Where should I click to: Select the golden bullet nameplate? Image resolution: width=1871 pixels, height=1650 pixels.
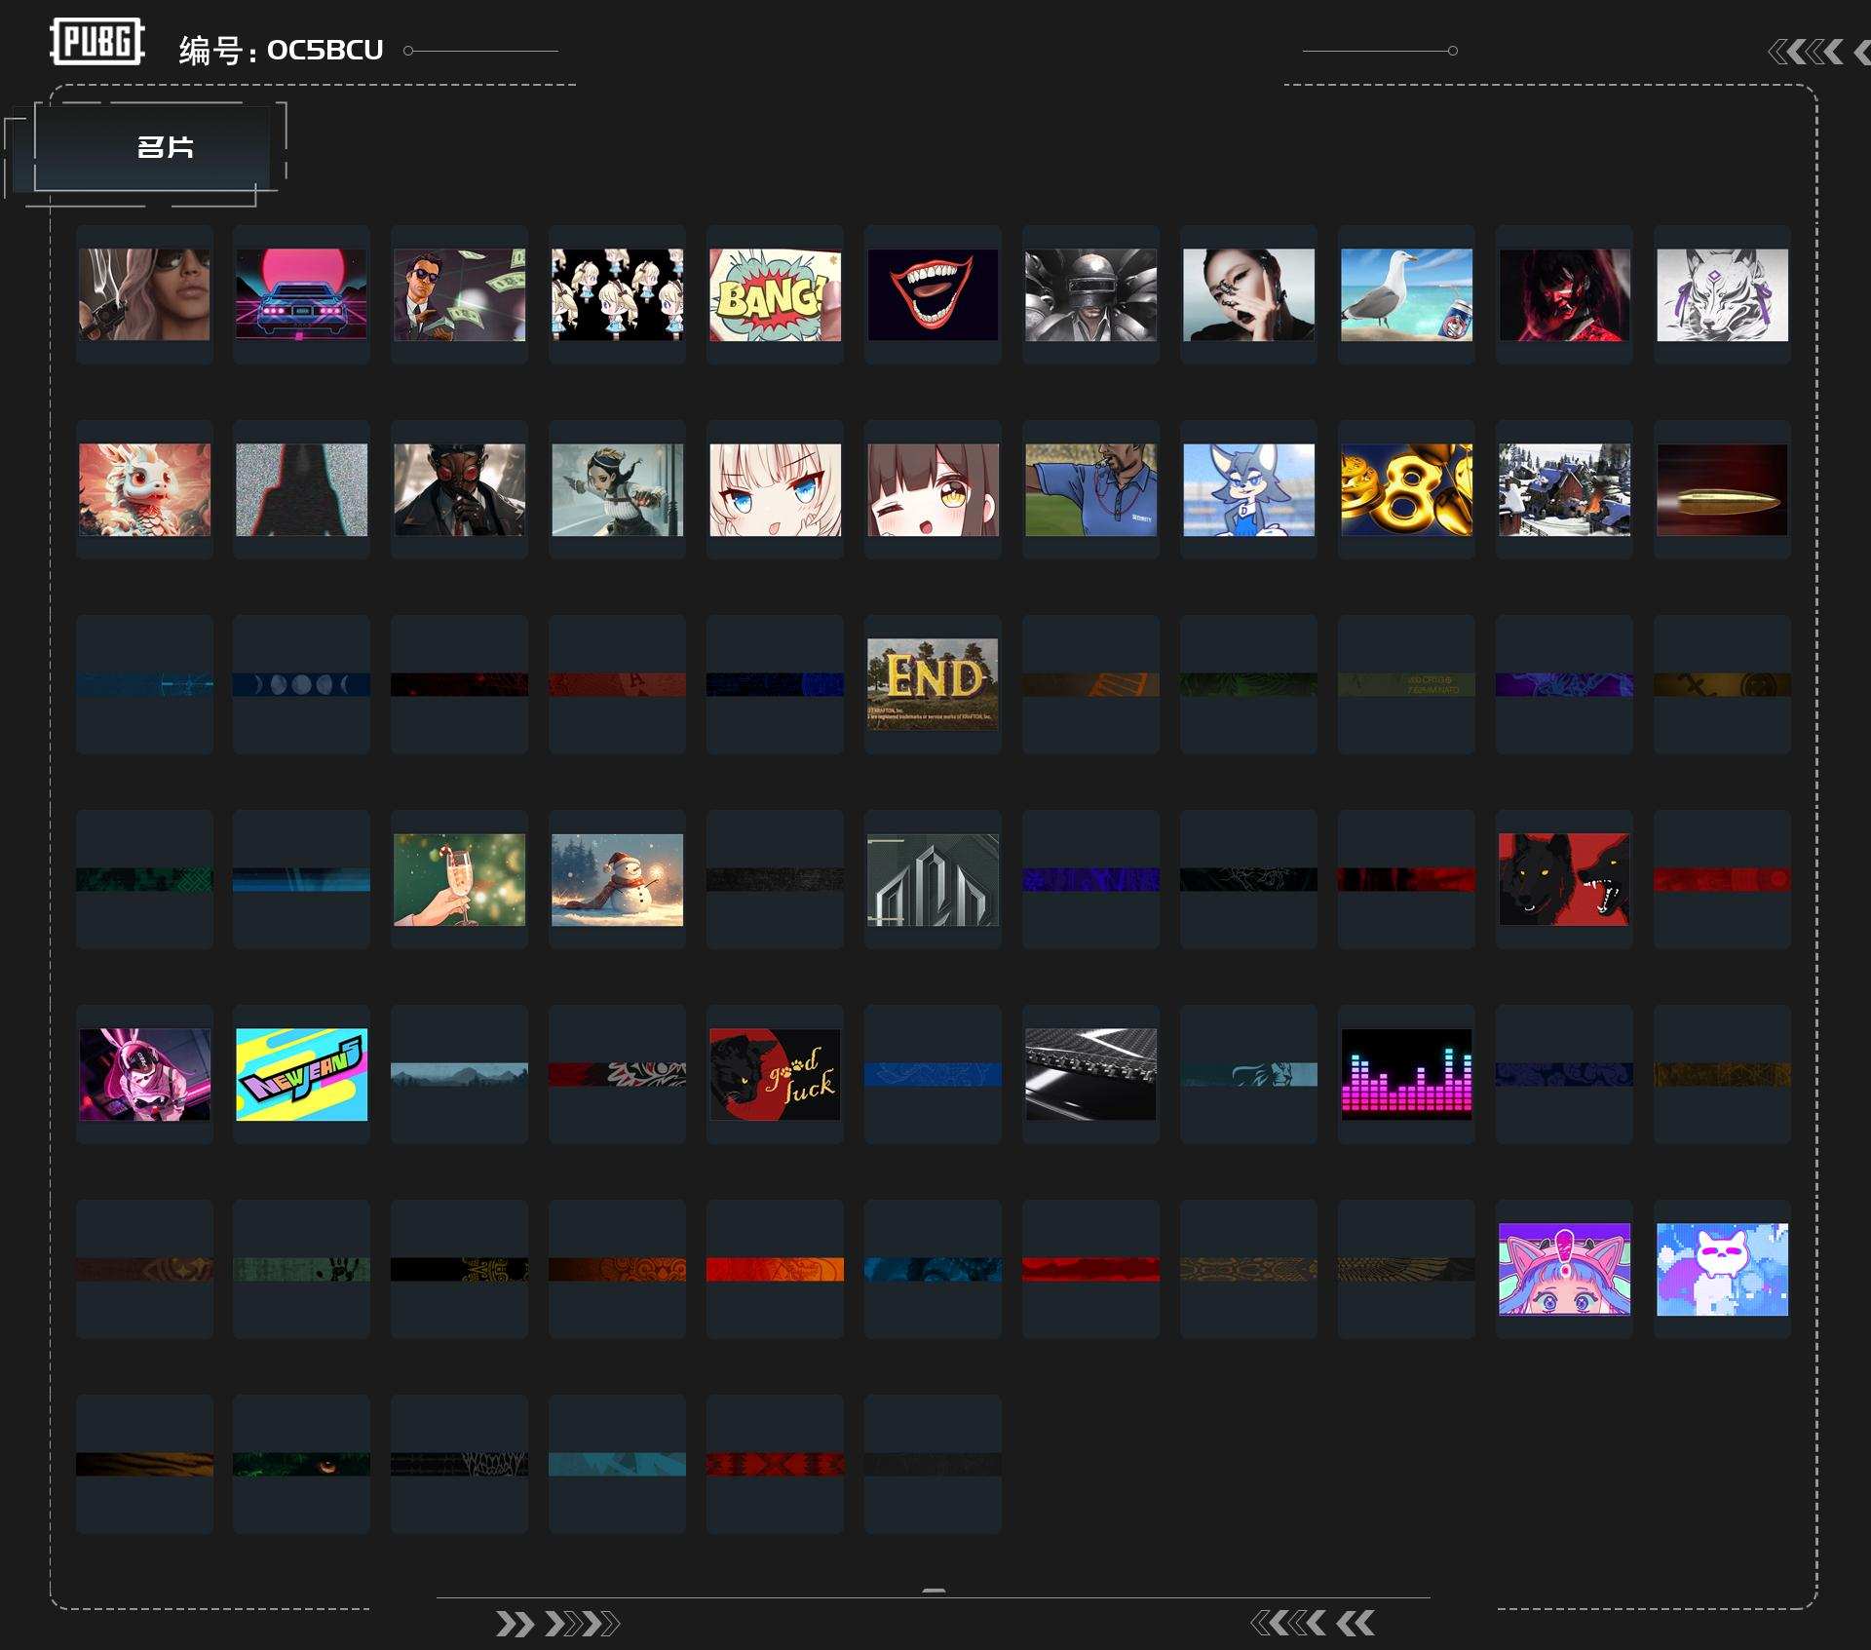tap(1722, 489)
